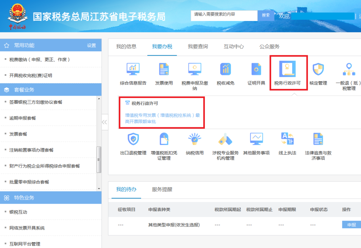Click scroll-down arrow in 套餐业务 list
361x248 pixels.
pyautogui.click(x=99, y=189)
